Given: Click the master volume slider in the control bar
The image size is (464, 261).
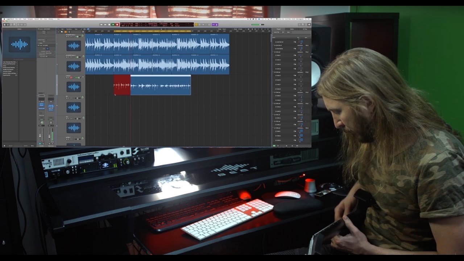Looking at the screenshot, I should point(258,25).
